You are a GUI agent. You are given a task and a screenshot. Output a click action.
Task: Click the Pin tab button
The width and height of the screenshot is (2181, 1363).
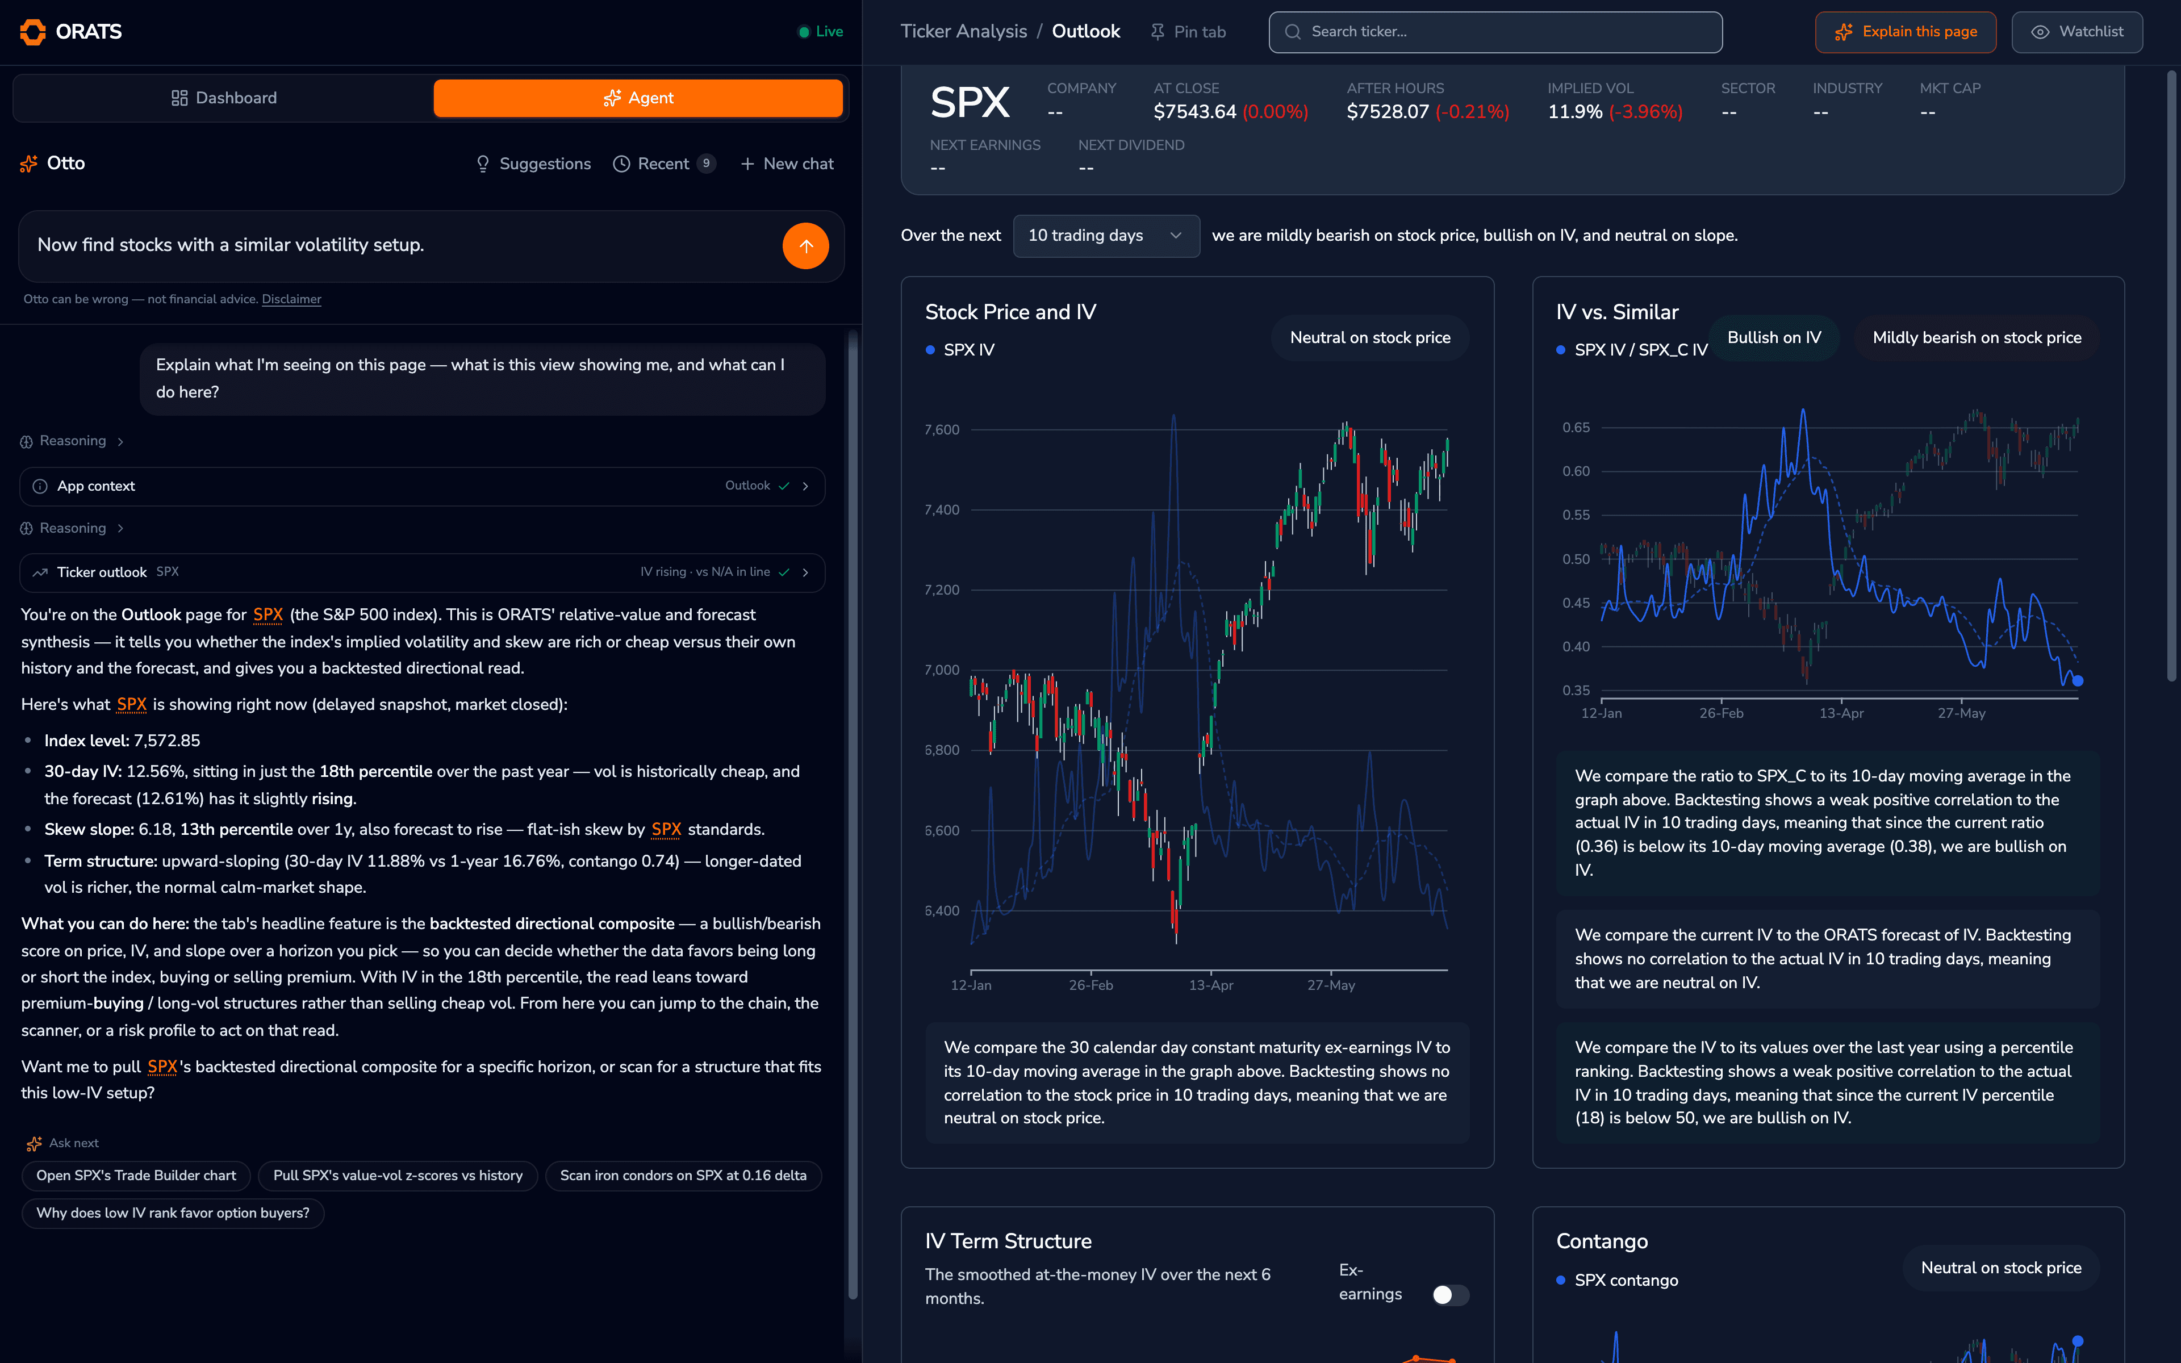[x=1188, y=32]
